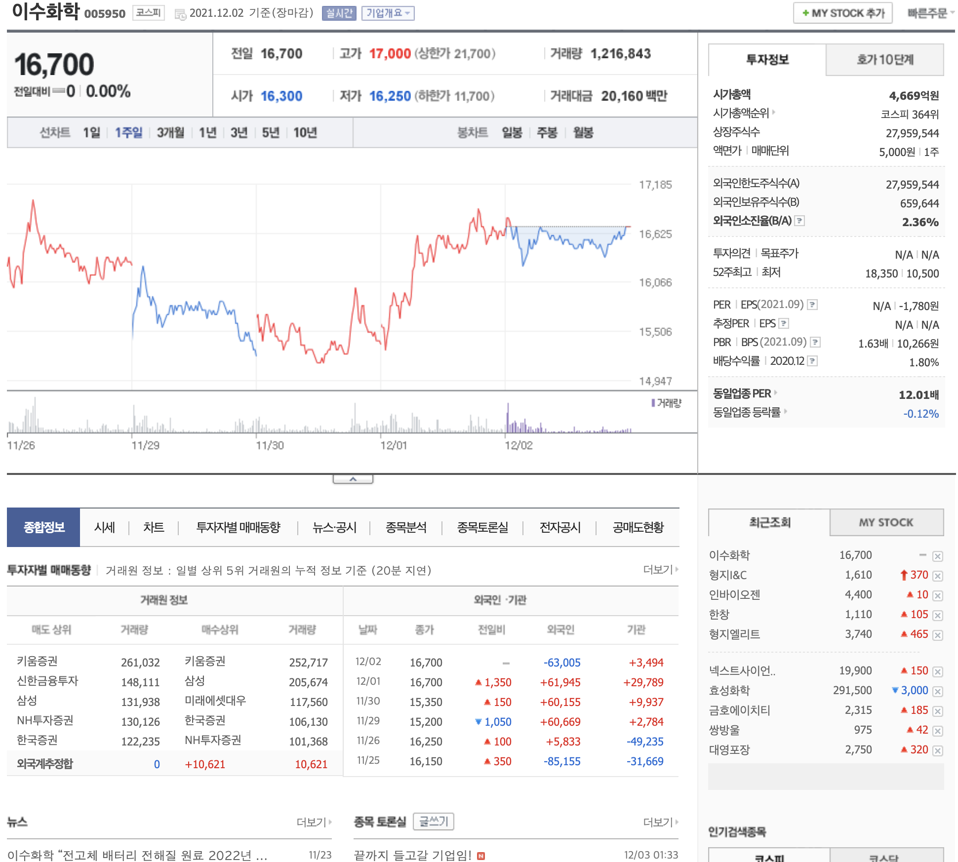Switch the chart to 일봉 candlesticks
Screen dimensions: 958x862
[512, 132]
